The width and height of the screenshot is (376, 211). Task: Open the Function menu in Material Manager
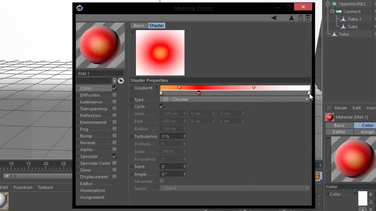click(23, 187)
